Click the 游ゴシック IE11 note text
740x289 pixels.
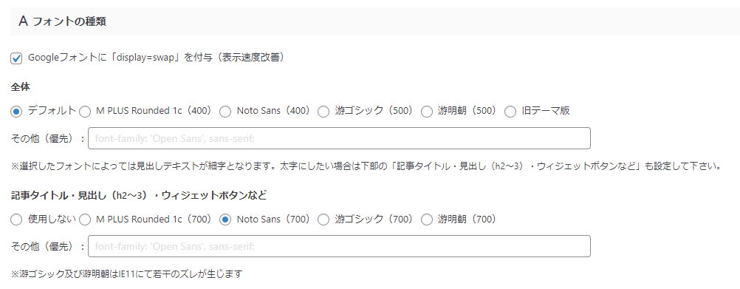(126, 274)
